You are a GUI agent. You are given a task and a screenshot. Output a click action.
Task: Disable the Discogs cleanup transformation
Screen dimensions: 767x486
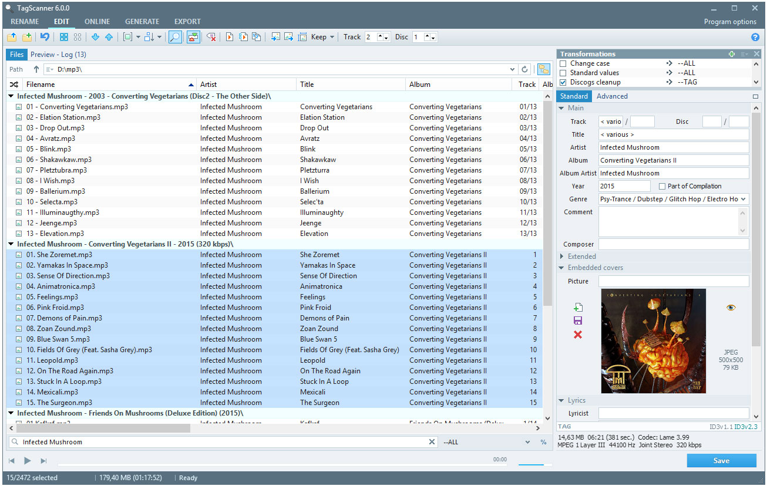pos(563,82)
